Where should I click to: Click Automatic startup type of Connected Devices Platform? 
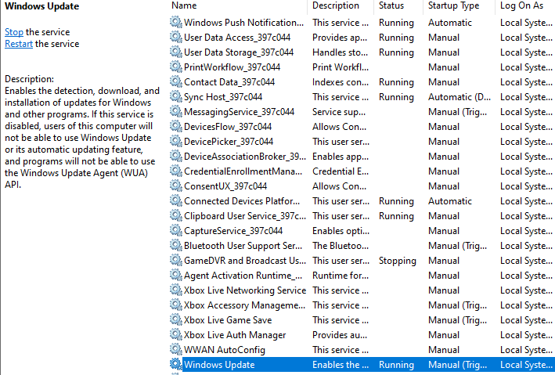pos(450,201)
